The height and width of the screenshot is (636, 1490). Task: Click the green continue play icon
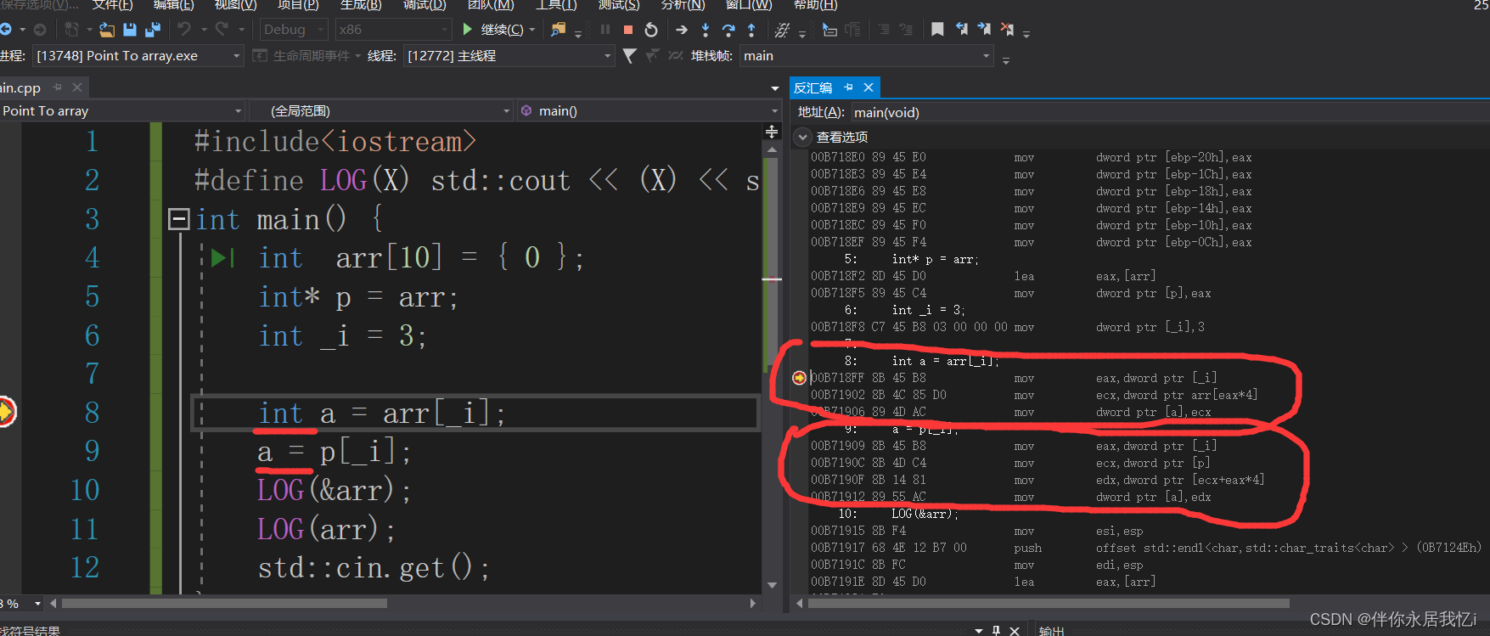467,29
